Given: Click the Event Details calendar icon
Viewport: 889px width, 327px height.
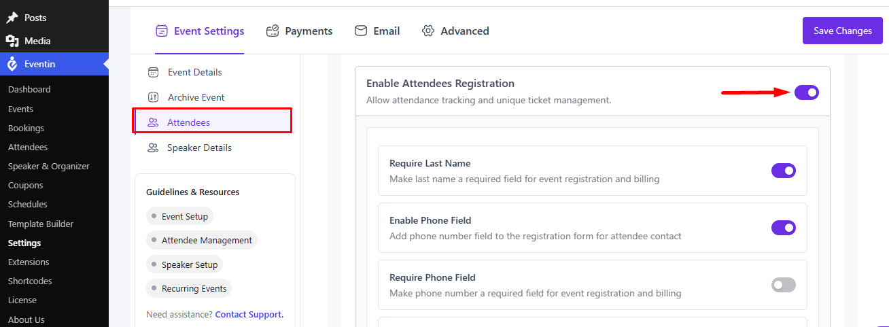Looking at the screenshot, I should (153, 72).
